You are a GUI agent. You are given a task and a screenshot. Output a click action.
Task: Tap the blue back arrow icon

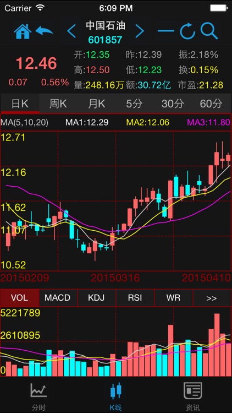click(44, 31)
